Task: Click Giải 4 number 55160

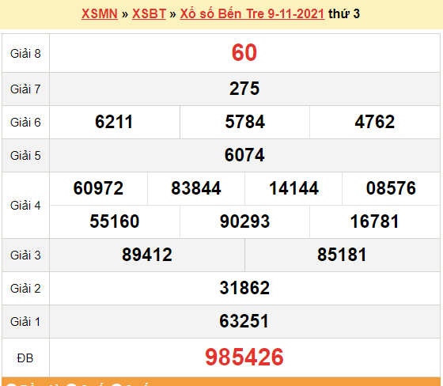Action: [x=115, y=221]
